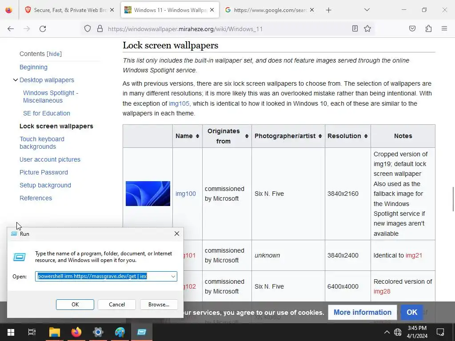Image resolution: width=455 pixels, height=341 pixels.
Task: Save page to Pocket
Action: 412,28
